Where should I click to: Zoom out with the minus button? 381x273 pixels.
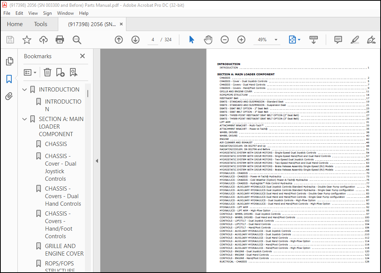pyautogui.click(x=224, y=40)
